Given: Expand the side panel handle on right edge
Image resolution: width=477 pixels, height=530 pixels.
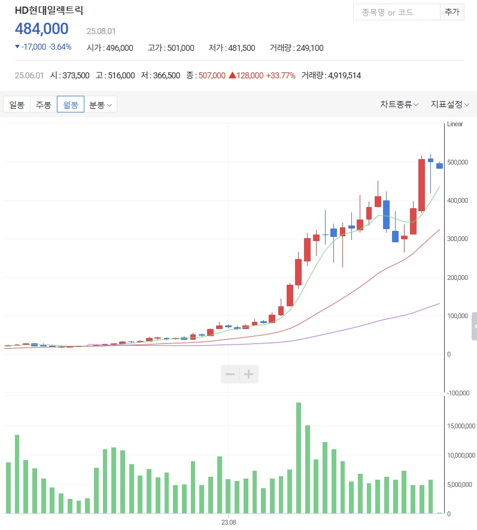Looking at the screenshot, I should (x=474, y=326).
